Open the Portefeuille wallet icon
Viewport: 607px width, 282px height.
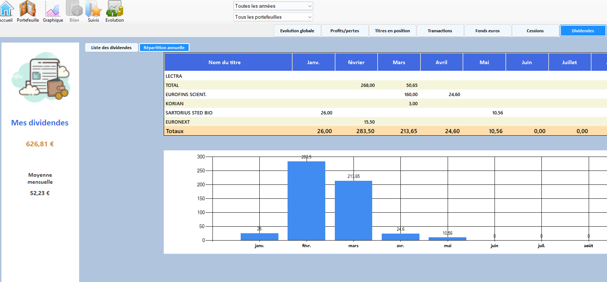pyautogui.click(x=28, y=11)
